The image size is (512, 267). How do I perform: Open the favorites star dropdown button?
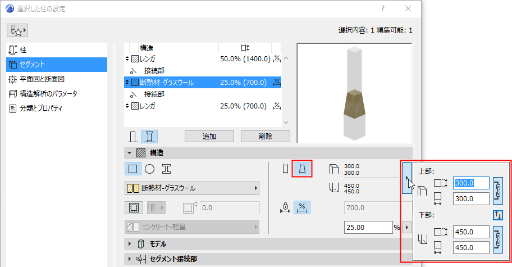tap(17, 30)
